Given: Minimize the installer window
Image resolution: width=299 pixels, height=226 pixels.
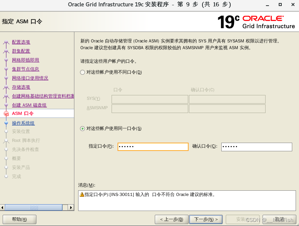Looking at the screenshot, I should (x=267, y=5).
